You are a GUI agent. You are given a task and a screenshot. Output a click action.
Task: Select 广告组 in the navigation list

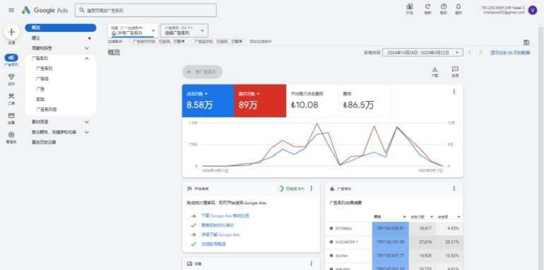43,79
